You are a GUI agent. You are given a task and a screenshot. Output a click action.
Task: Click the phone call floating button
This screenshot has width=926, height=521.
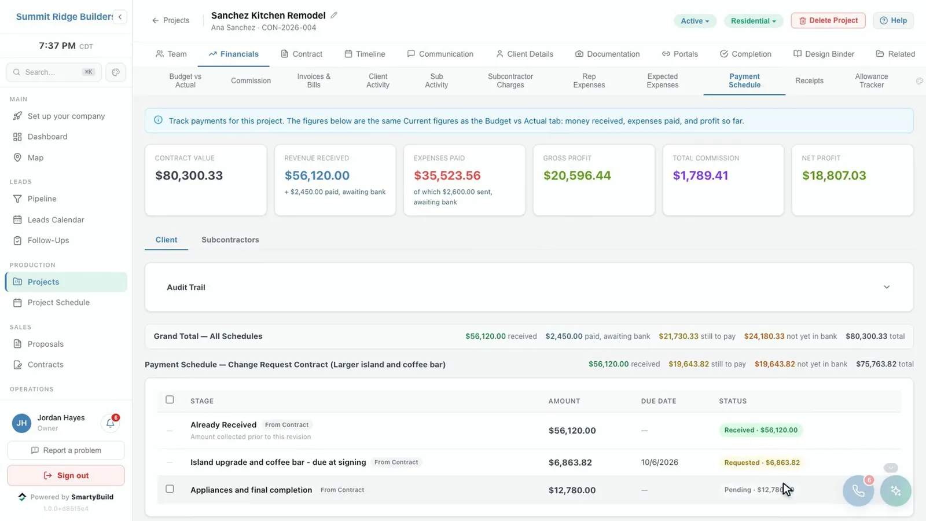(x=858, y=491)
